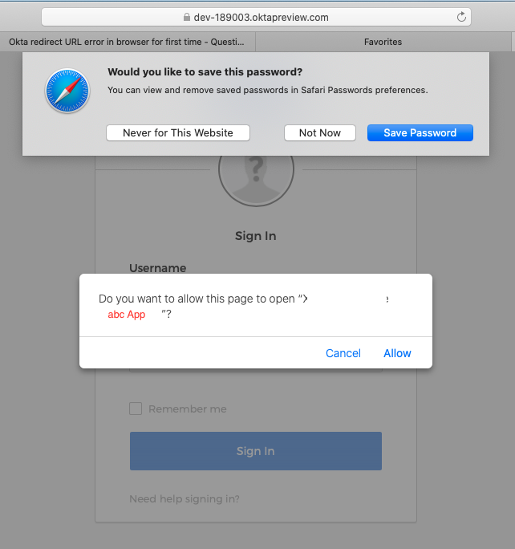Allow the page to open the app
The width and height of the screenshot is (515, 549).
coord(397,353)
